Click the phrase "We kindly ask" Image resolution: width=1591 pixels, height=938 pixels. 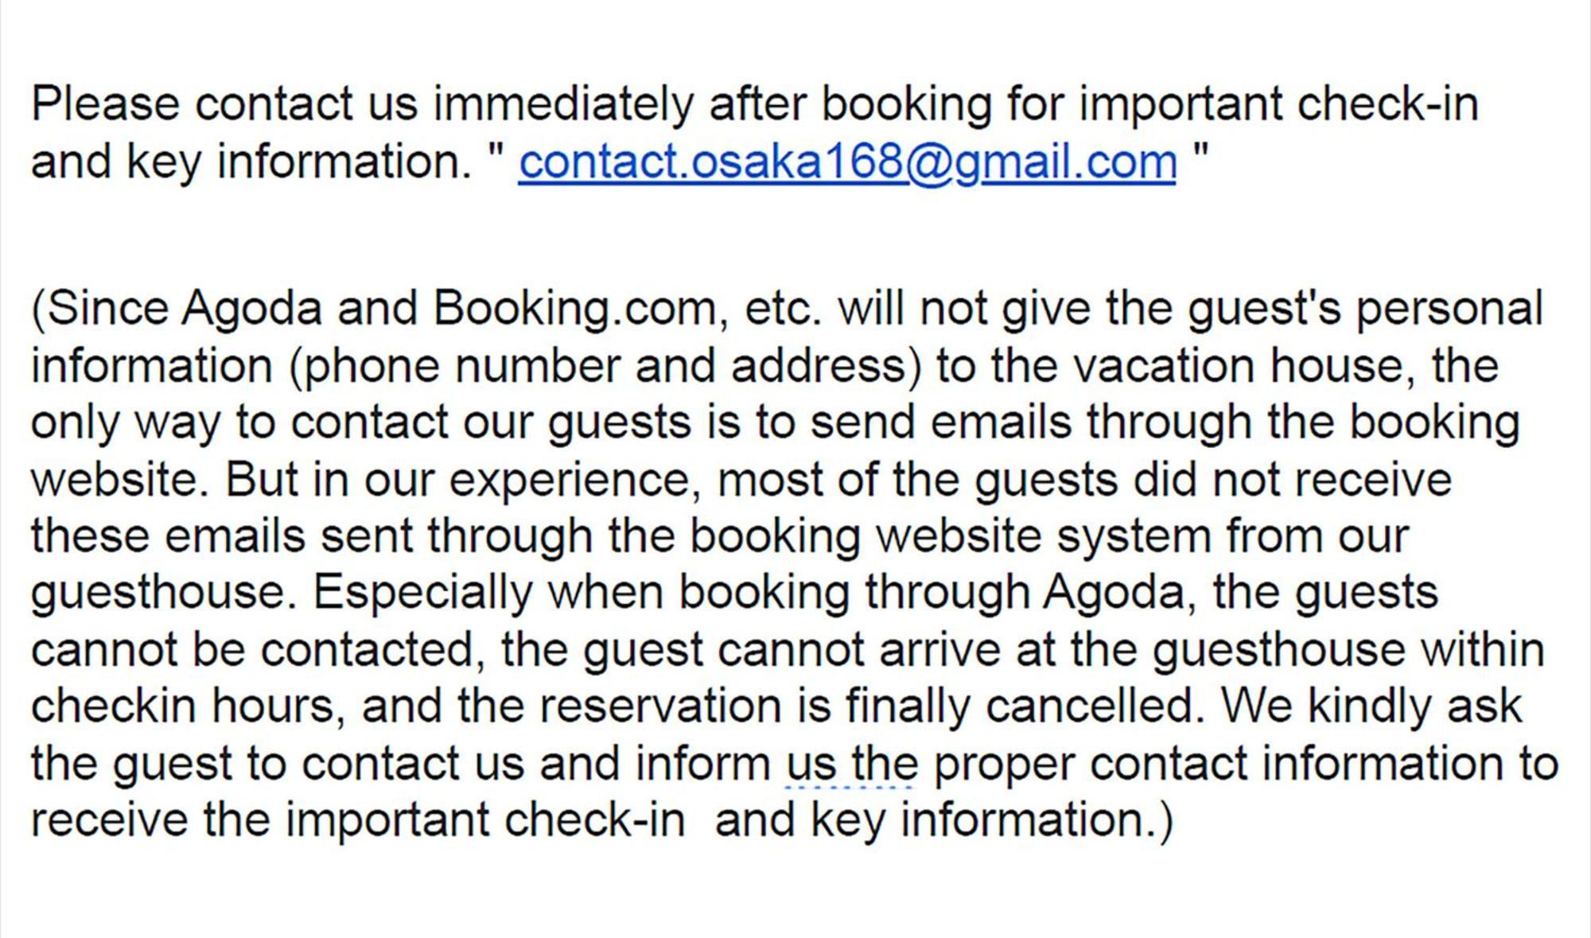[x=1371, y=706]
